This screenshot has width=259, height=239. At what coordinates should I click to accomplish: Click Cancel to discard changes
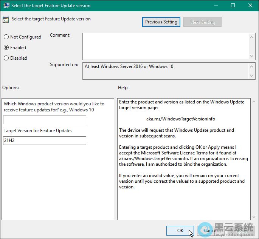(210, 231)
